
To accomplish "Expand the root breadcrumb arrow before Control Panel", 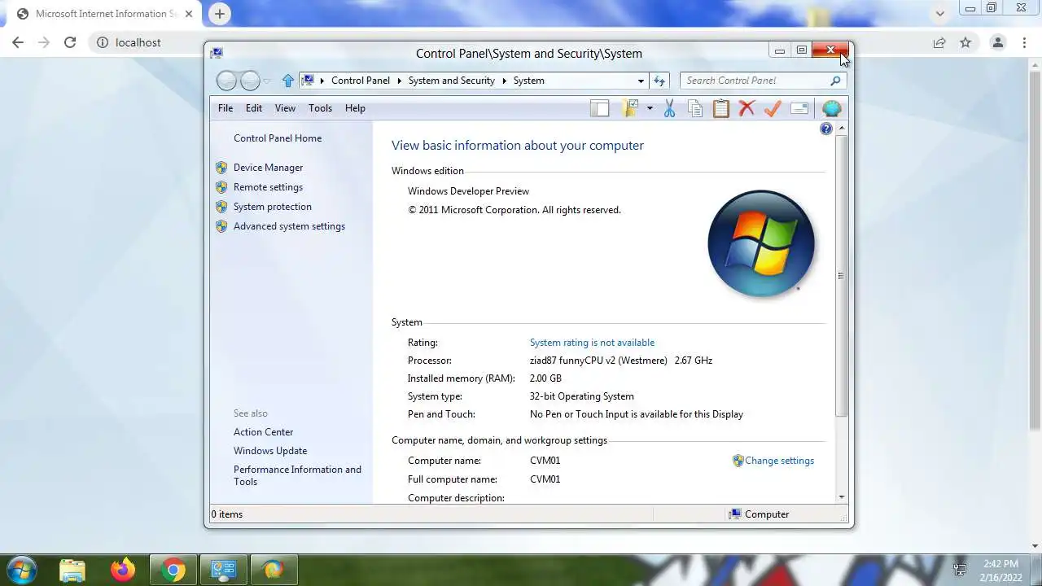I will point(322,81).
